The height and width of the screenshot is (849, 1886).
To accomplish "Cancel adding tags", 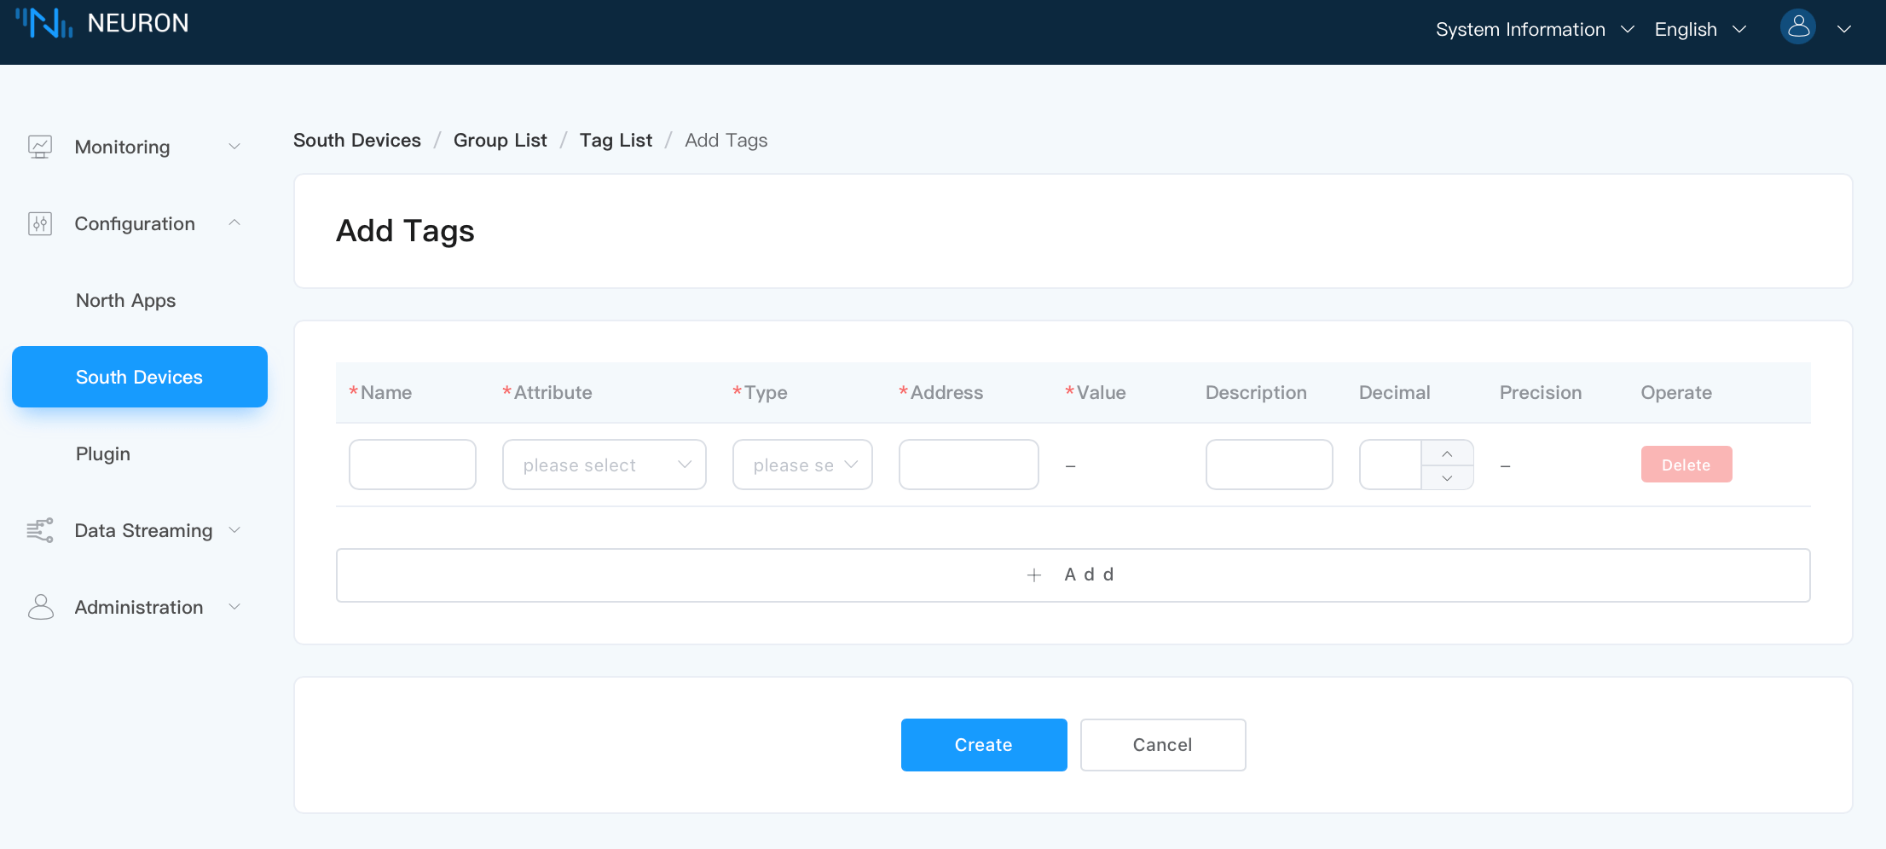I will 1162,745.
